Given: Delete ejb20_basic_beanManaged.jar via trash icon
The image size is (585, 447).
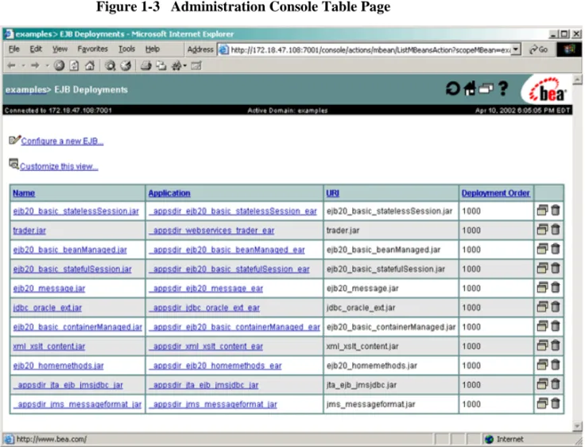Looking at the screenshot, I should [556, 249].
